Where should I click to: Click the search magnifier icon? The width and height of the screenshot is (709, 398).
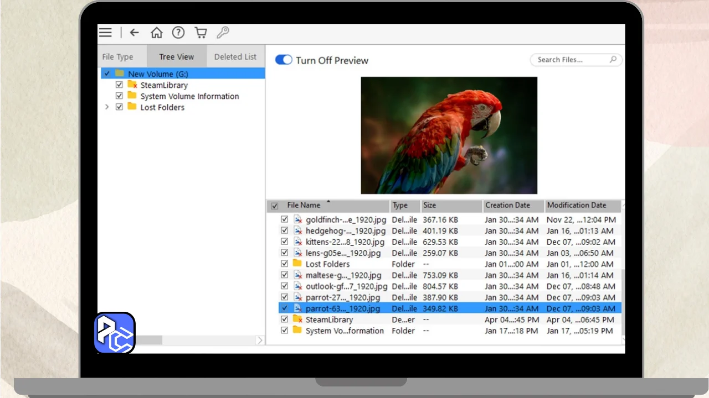613,60
